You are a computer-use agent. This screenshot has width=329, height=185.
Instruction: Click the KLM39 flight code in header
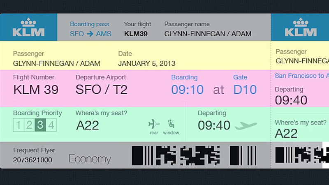coord(136,34)
